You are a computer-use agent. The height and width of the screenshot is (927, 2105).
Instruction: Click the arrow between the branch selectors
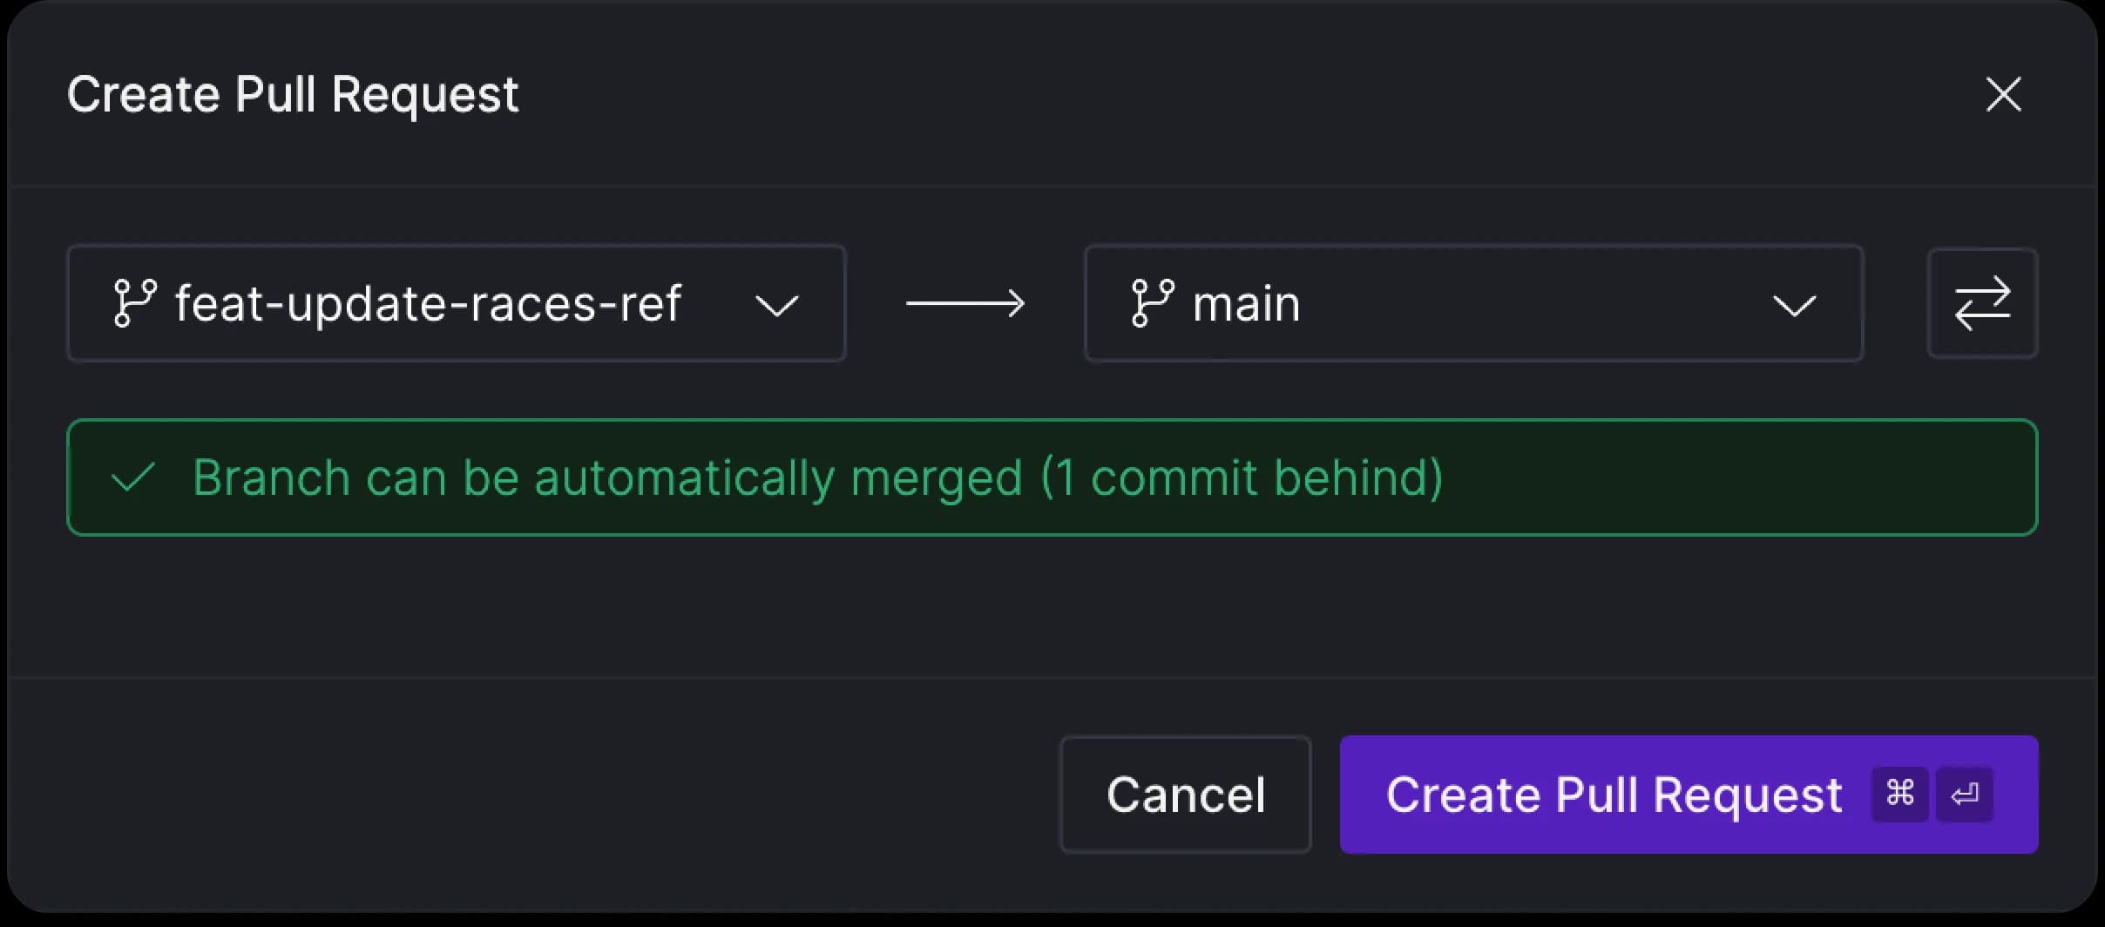point(965,303)
